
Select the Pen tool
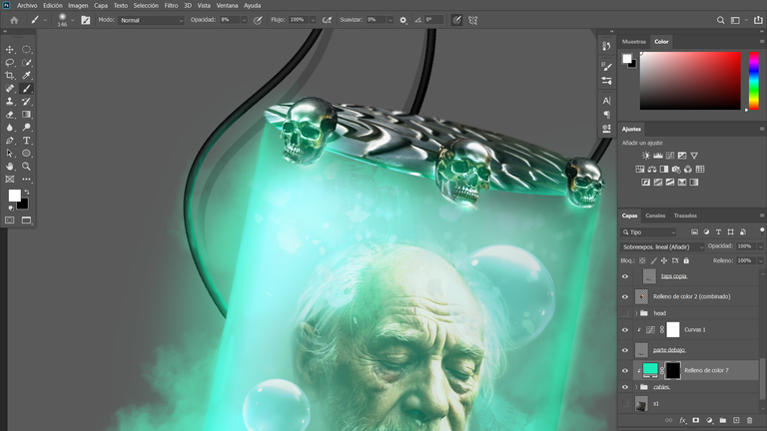[x=9, y=141]
